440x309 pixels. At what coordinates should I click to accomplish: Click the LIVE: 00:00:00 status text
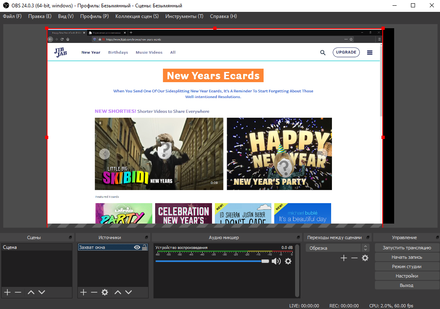coord(304,306)
